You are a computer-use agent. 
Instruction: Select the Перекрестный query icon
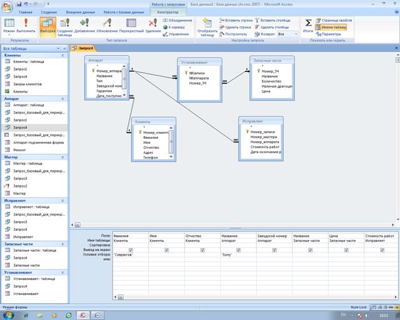131,25
